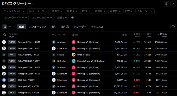Open the 変動 % filter dropdown
Screen dimensions: 177x96
[x=72, y=11]
